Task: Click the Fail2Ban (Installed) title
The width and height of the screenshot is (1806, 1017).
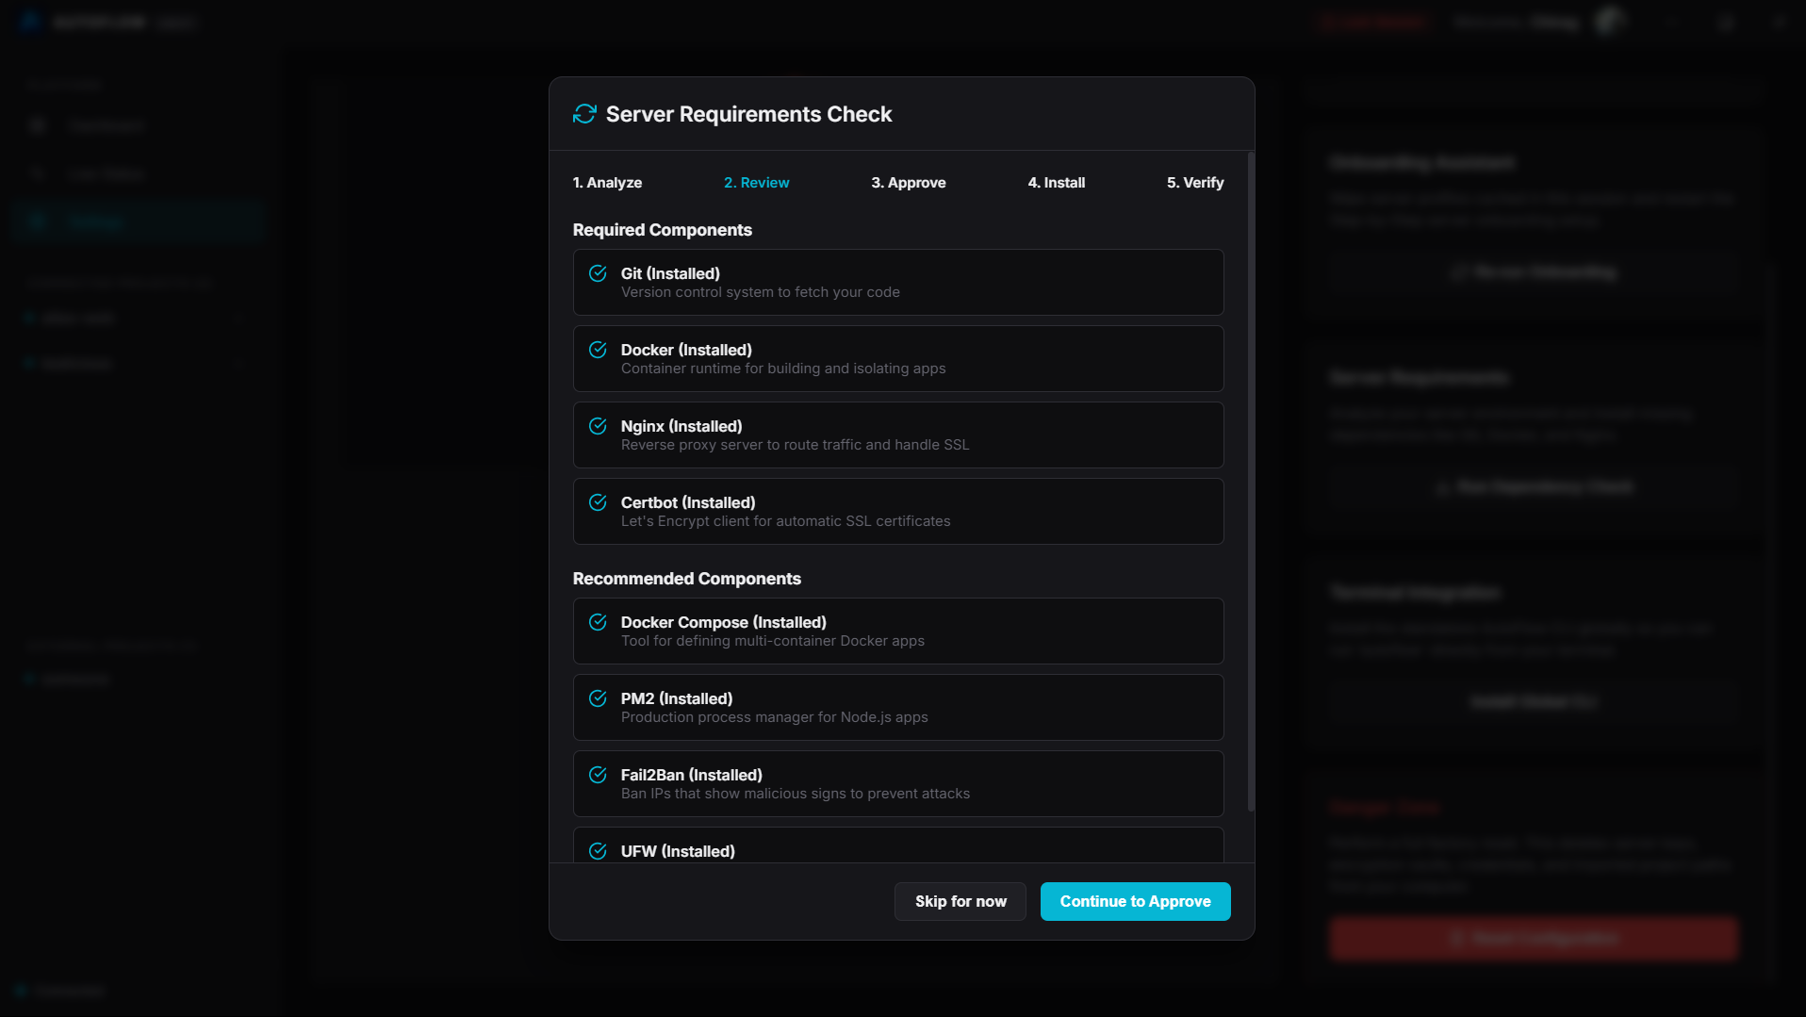Action: [x=692, y=775]
